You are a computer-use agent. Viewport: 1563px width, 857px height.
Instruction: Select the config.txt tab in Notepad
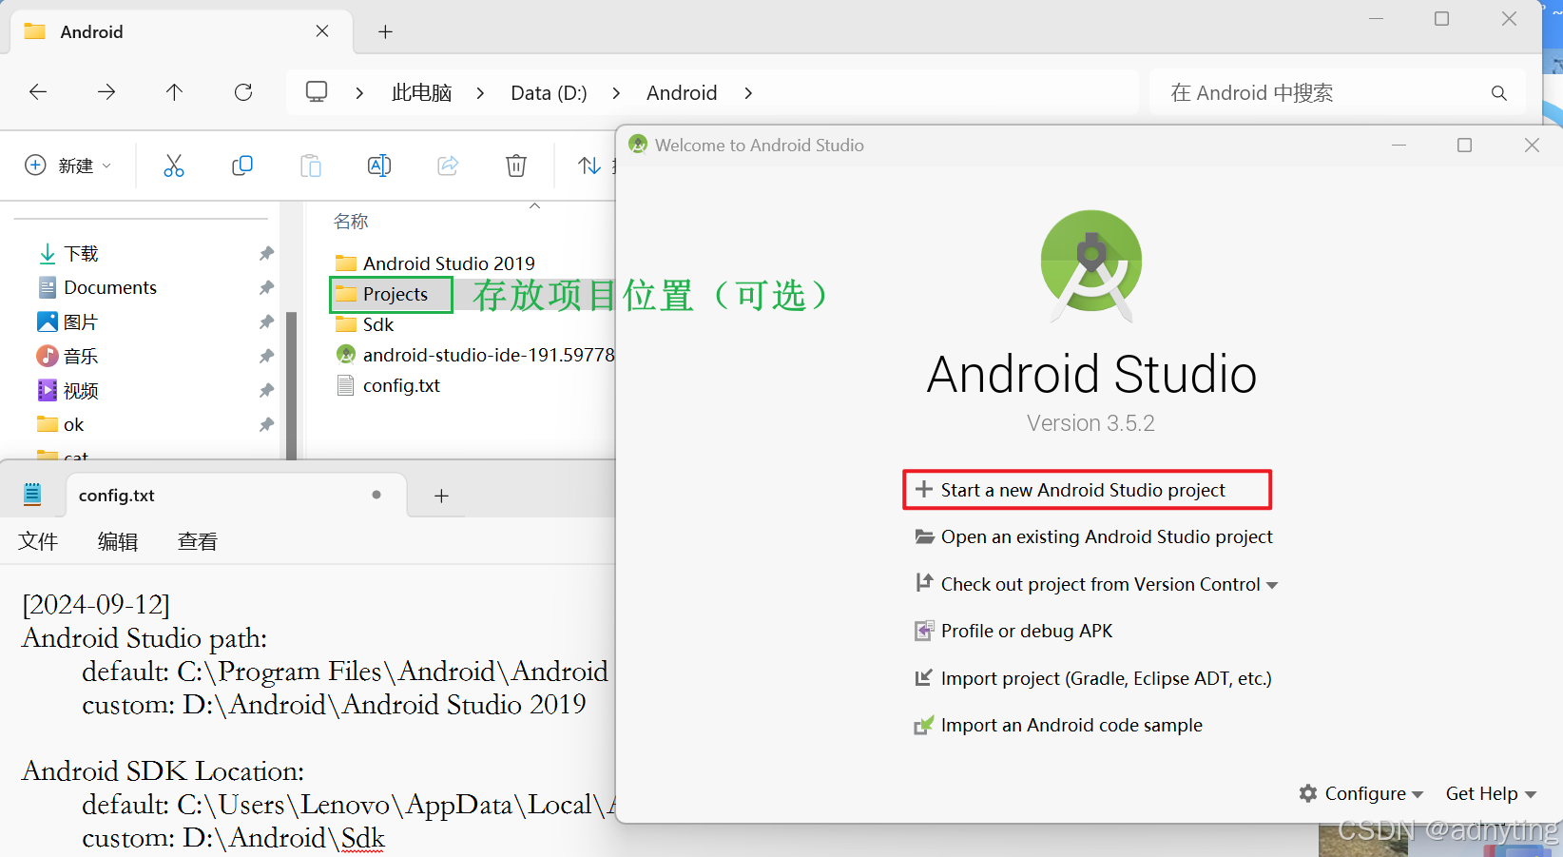pos(236,496)
